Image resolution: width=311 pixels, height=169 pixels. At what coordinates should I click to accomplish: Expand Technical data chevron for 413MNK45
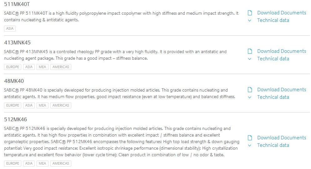point(250,59)
